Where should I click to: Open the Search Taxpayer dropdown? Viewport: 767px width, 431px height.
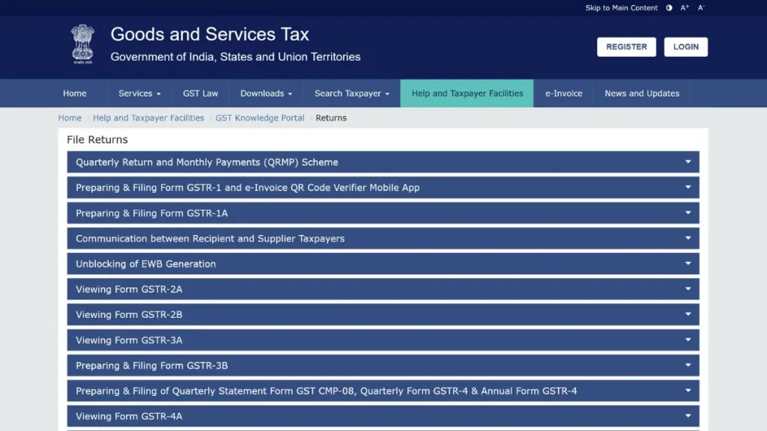(351, 93)
